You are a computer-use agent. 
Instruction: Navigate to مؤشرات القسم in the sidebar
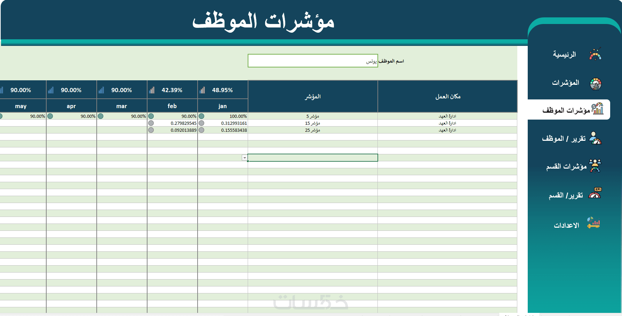pyautogui.click(x=566, y=167)
